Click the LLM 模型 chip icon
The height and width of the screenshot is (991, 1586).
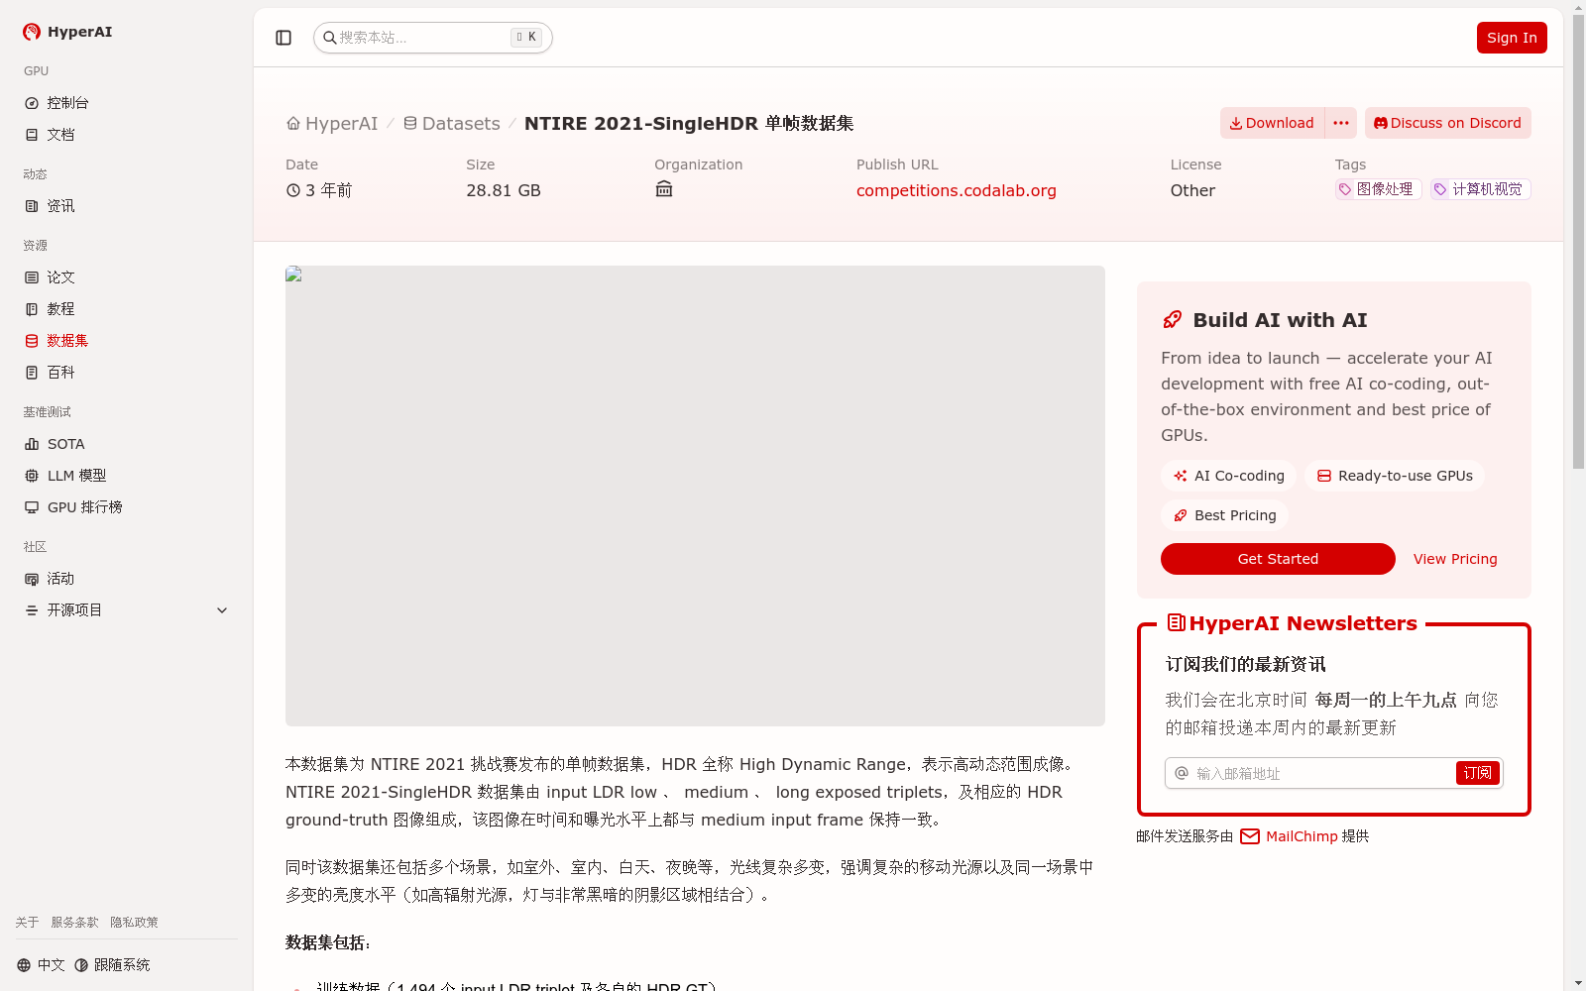[32, 476]
